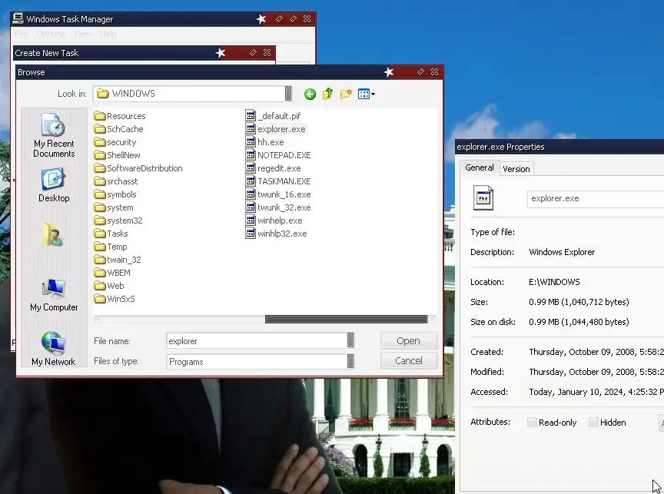The width and height of the screenshot is (664, 494).
Task: Click the Open button
Action: point(408,341)
